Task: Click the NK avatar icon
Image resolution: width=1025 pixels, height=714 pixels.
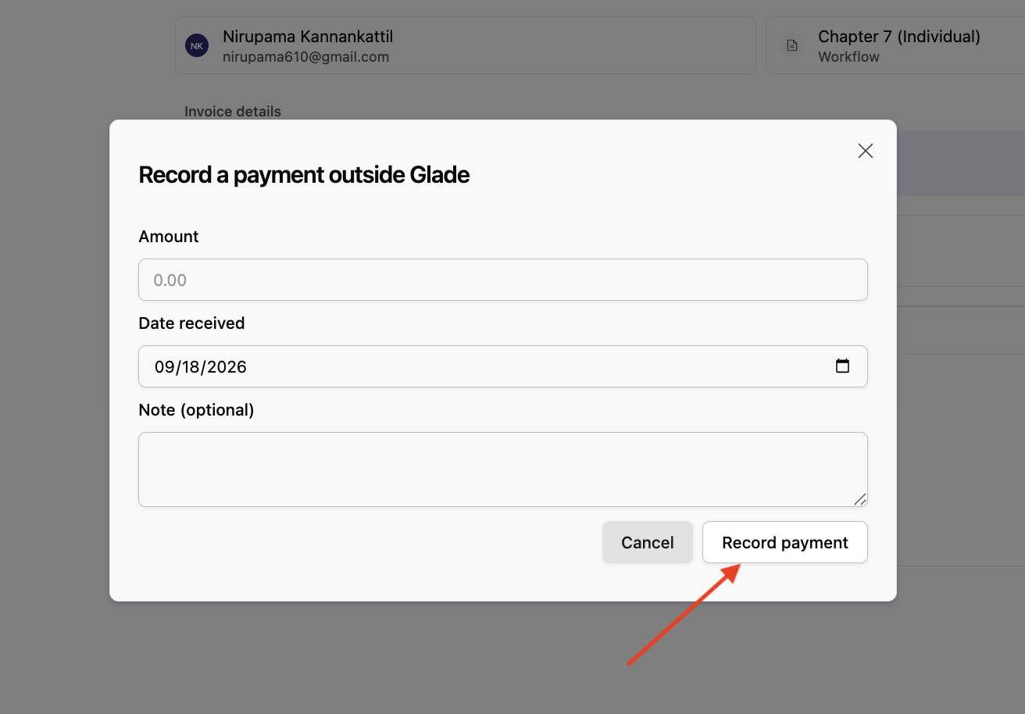Action: [x=197, y=46]
